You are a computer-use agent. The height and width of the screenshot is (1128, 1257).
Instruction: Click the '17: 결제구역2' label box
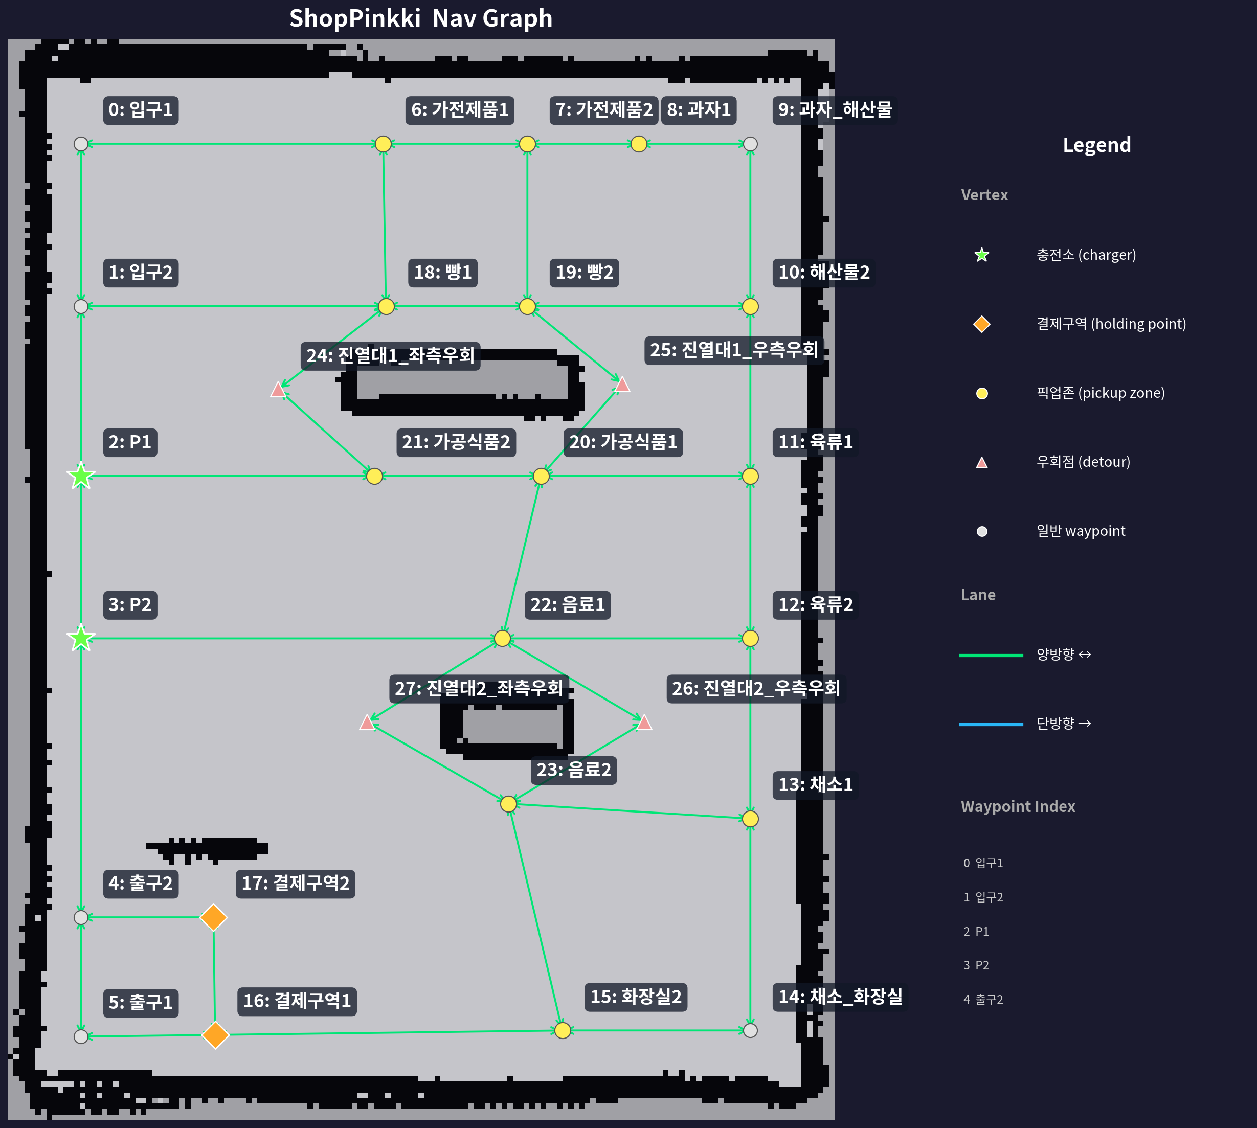click(296, 884)
